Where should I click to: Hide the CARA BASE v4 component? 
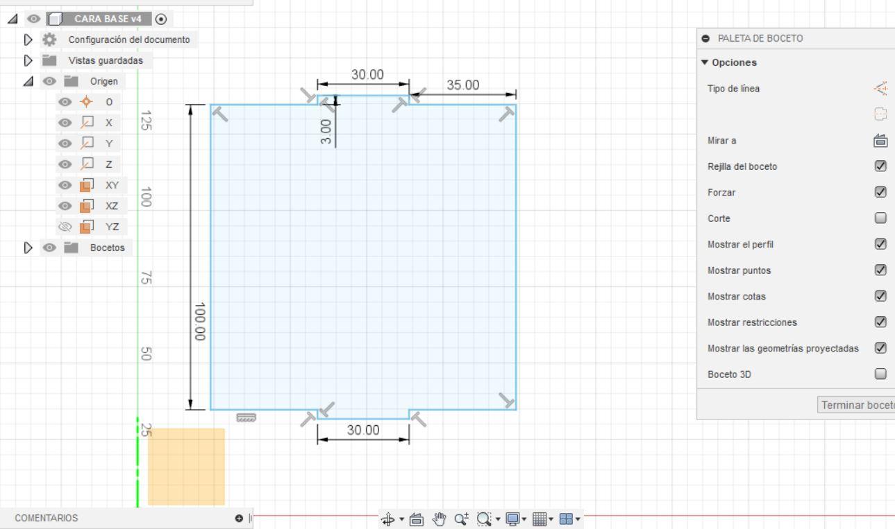[x=33, y=19]
